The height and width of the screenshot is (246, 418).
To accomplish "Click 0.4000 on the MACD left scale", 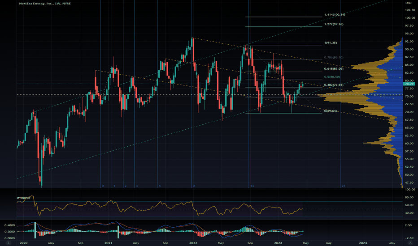I will pyautogui.click(x=9, y=225).
